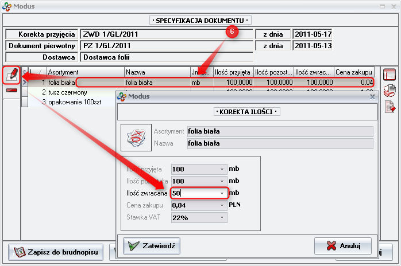The image size is (401, 266).
Task: Expand the Ilość zwracana dropdown arrow
Action: coord(222,193)
